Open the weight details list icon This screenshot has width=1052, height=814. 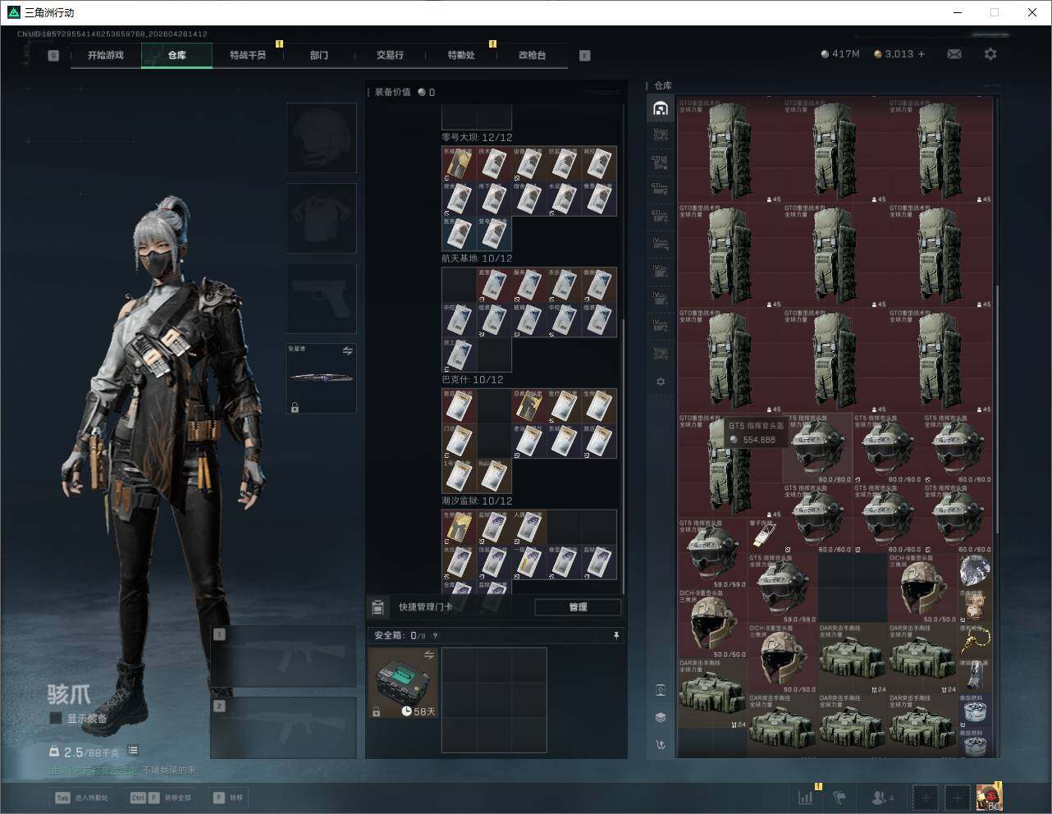pyautogui.click(x=133, y=751)
